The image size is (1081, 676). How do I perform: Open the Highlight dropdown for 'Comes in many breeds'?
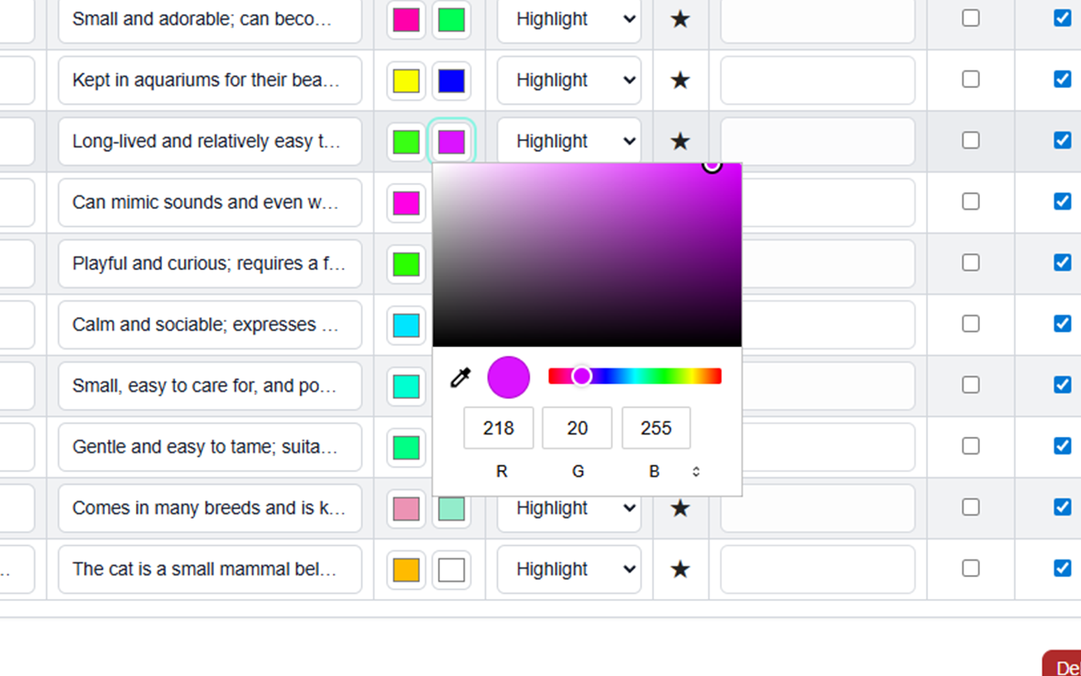569,508
